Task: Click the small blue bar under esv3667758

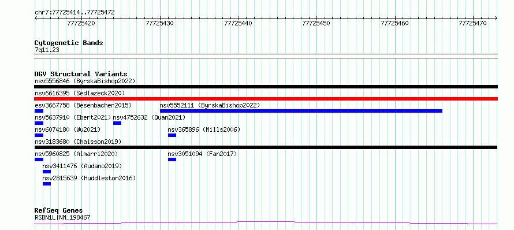Action: point(39,111)
